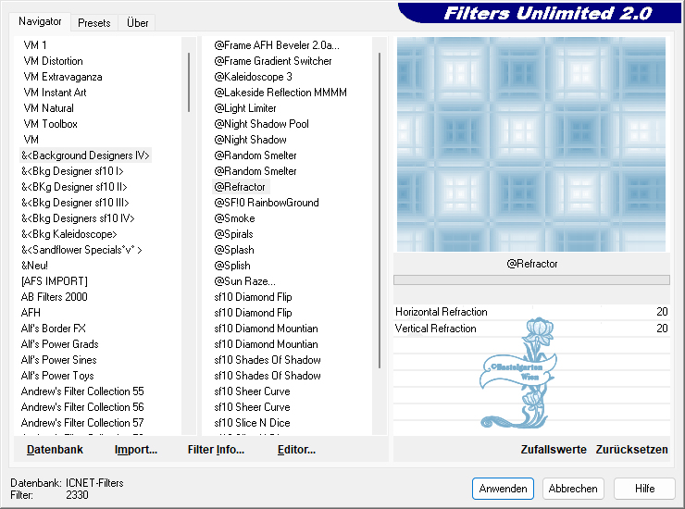Select the @SF10 RainbowGround filter
The width and height of the screenshot is (685, 509).
267,203
